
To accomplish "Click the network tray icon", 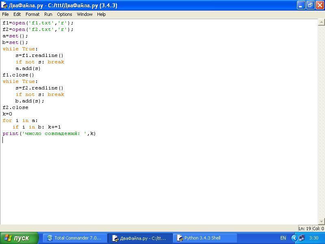I will [x=301, y=238].
